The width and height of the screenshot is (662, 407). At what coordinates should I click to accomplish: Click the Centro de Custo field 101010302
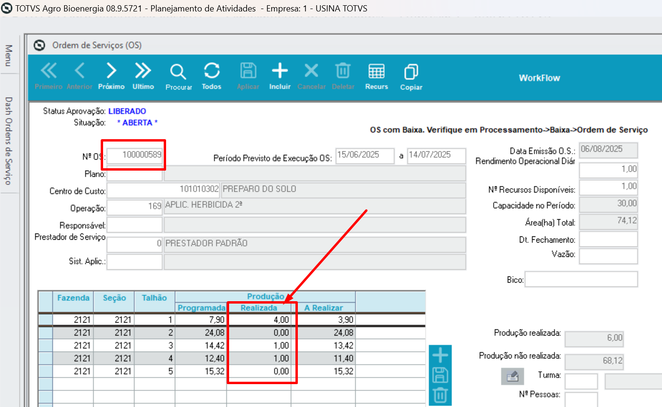(x=163, y=190)
